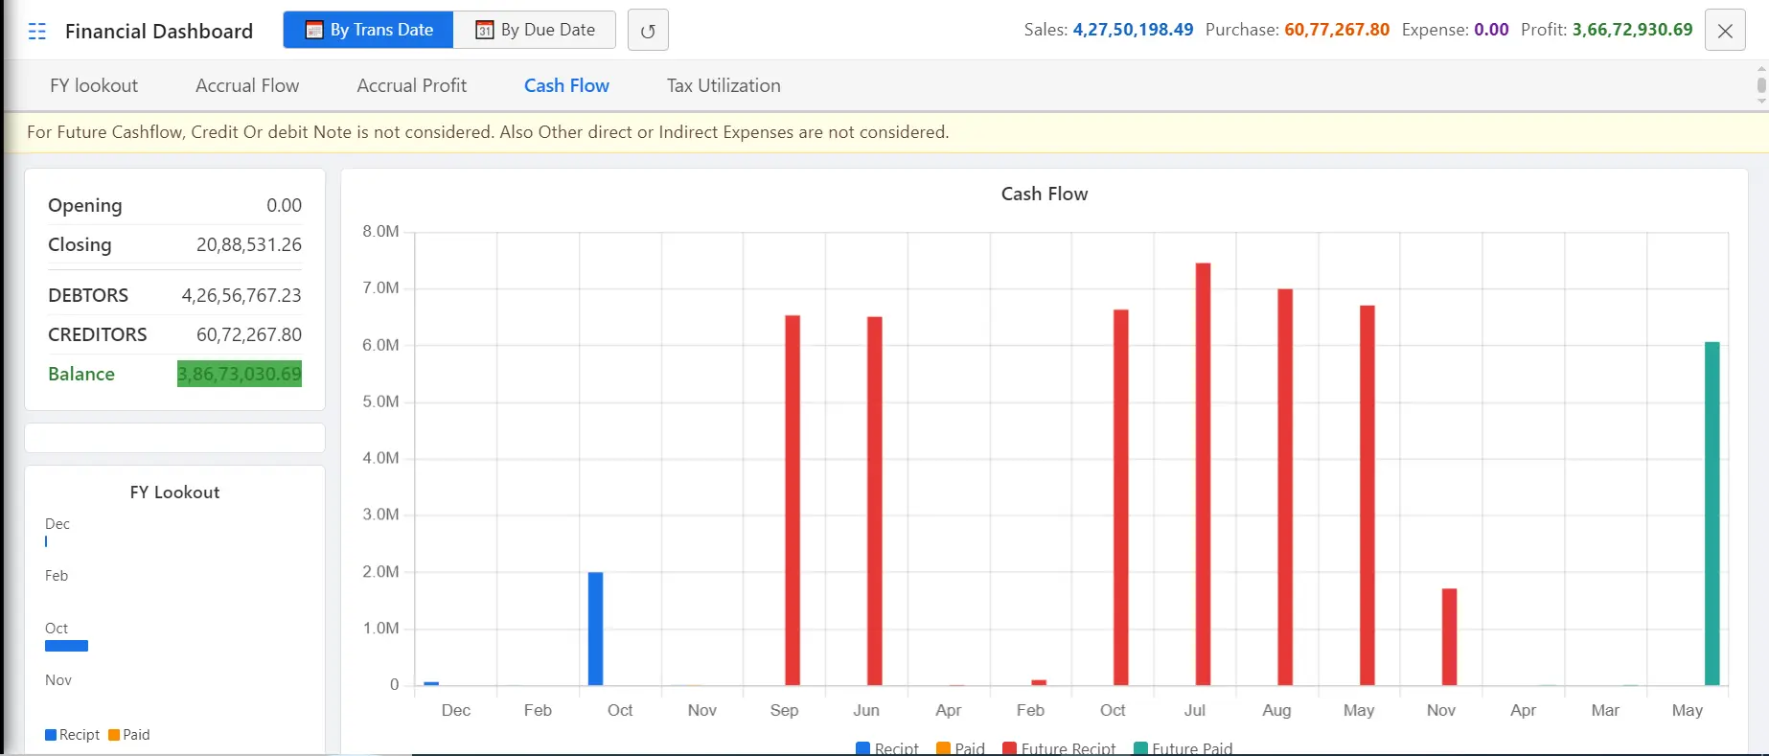The width and height of the screenshot is (1769, 756).
Task: Click the short red Nov bar
Action: click(x=1450, y=636)
